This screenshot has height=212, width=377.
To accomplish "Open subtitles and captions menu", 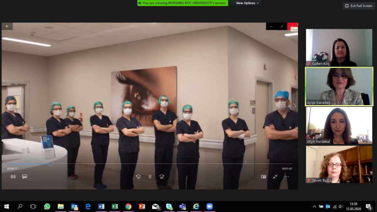I will point(24,177).
